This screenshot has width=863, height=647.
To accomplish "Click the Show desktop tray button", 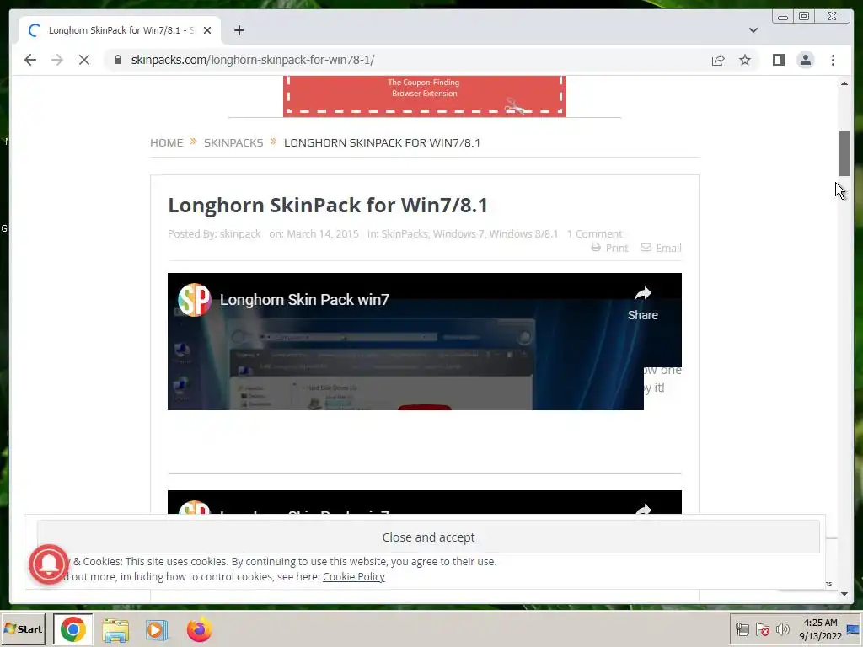I will tap(853, 629).
